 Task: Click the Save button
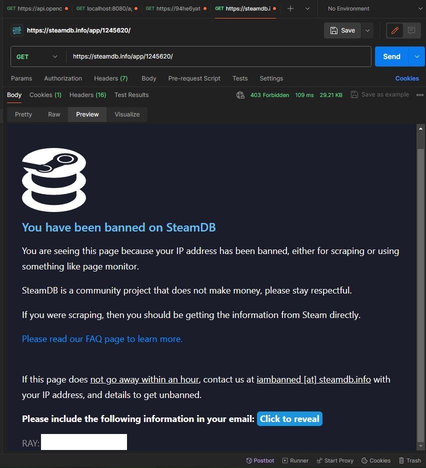342,30
